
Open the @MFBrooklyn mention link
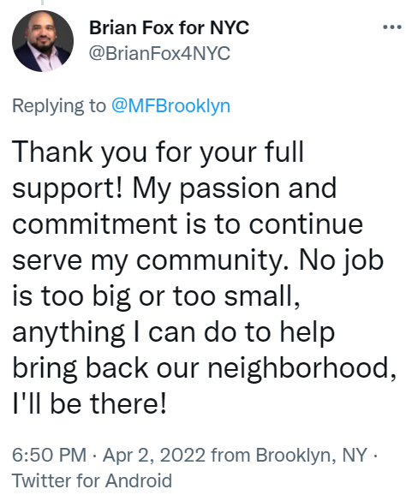170,105
